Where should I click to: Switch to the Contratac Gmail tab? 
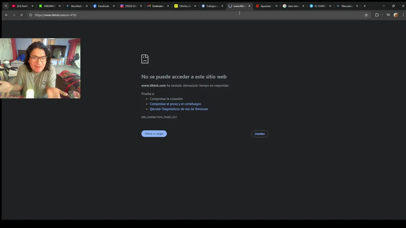point(157,6)
